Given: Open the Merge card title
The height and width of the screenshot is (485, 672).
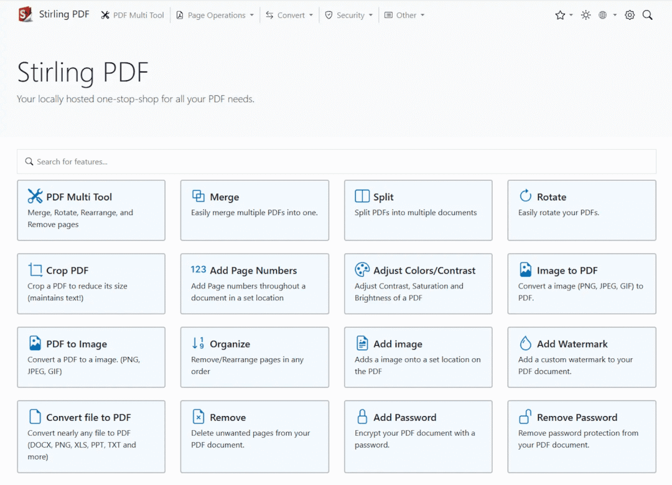Looking at the screenshot, I should (225, 197).
